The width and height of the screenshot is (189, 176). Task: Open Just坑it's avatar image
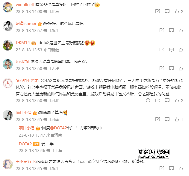tap(8, 64)
